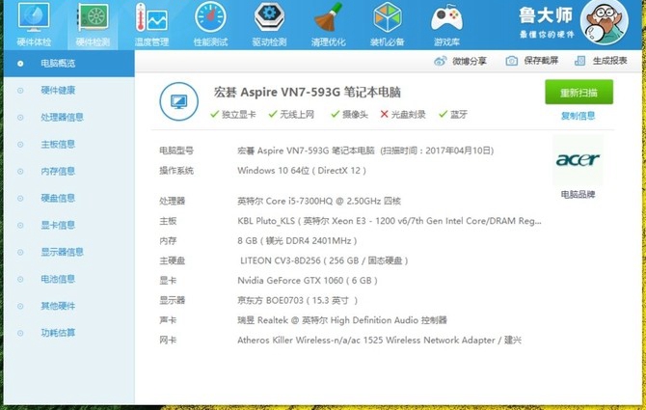
Task: Open the 装机必备 software box icon
Action: (388, 17)
